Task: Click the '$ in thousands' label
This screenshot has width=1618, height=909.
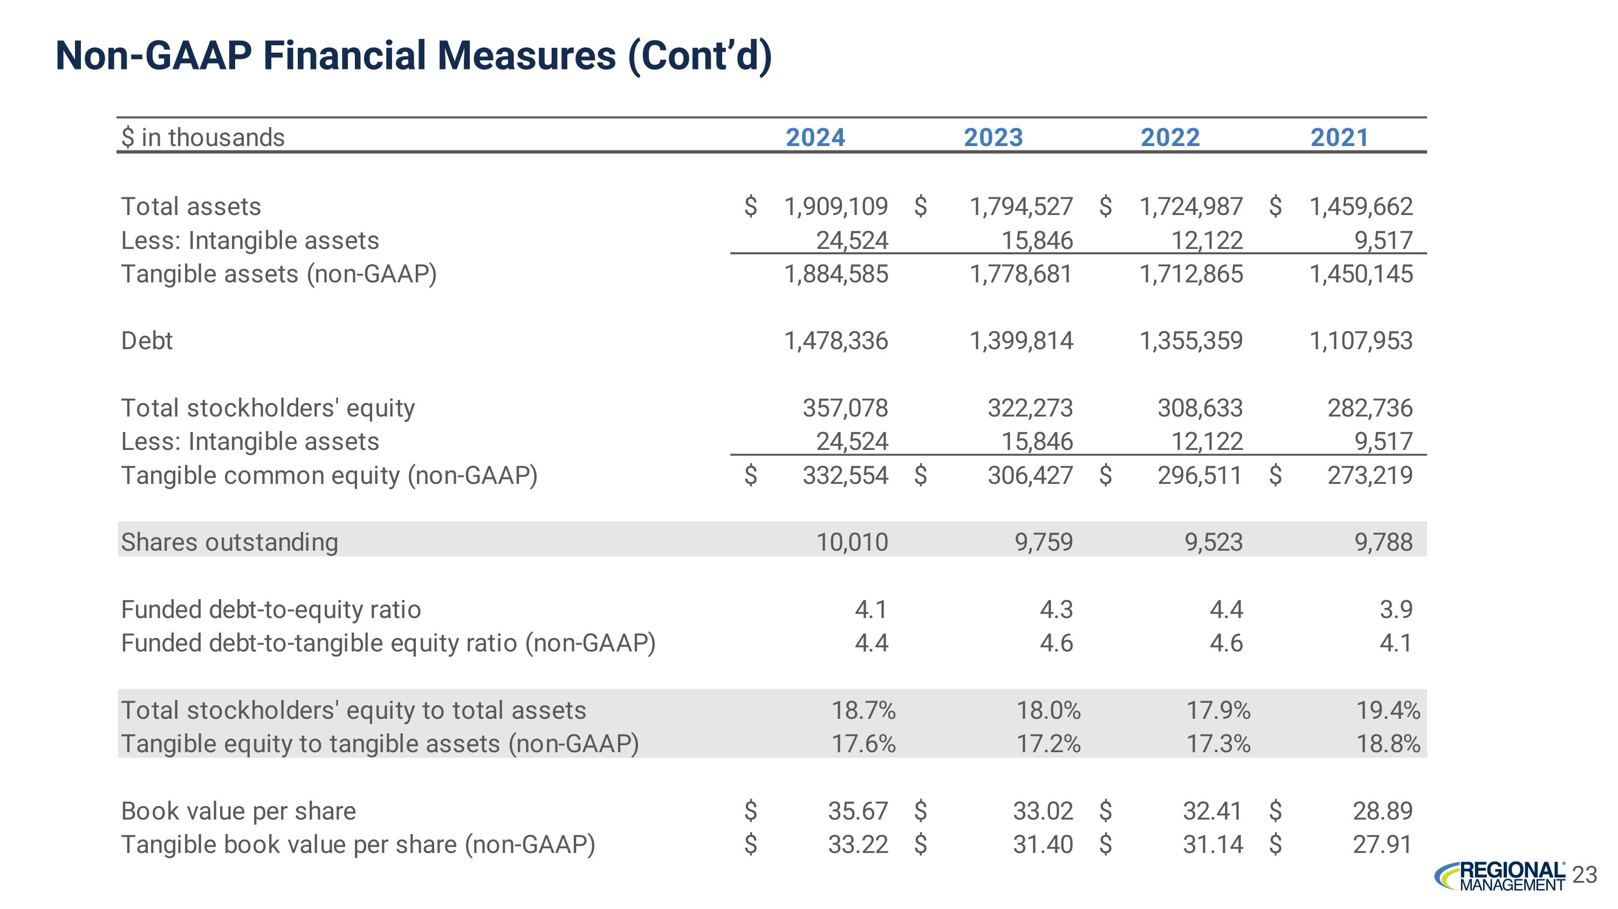Action: (x=202, y=137)
